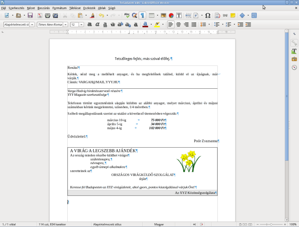The width and height of the screenshot is (299, 227).
Task: Click the New document icon
Action: coord(7,15)
